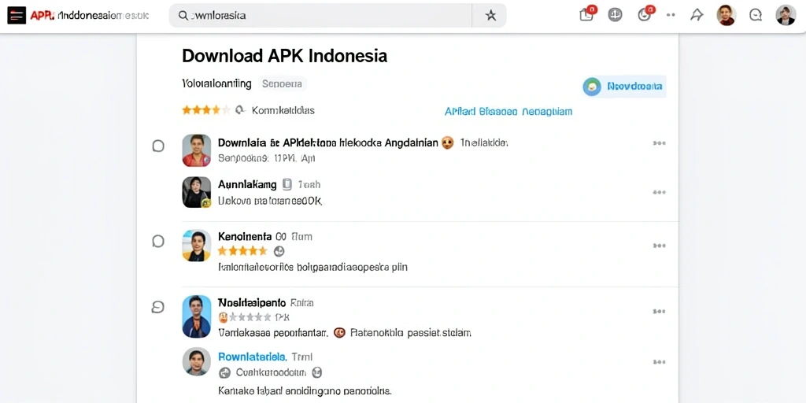
Task: Click the small icon before 'Konmketddas'
Action: (x=239, y=110)
